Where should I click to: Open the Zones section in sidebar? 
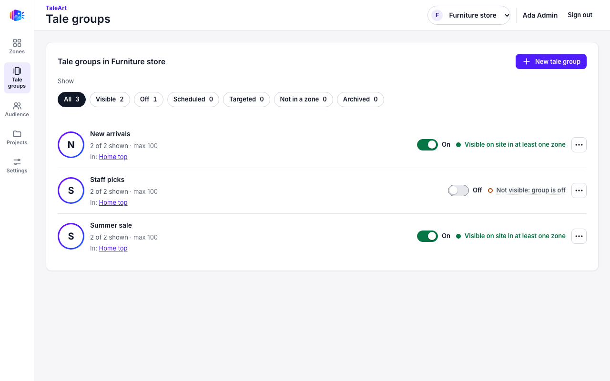(17, 46)
